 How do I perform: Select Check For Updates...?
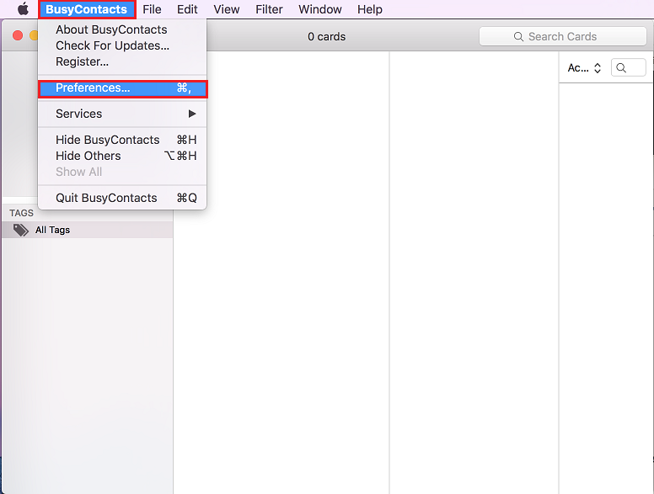112,45
